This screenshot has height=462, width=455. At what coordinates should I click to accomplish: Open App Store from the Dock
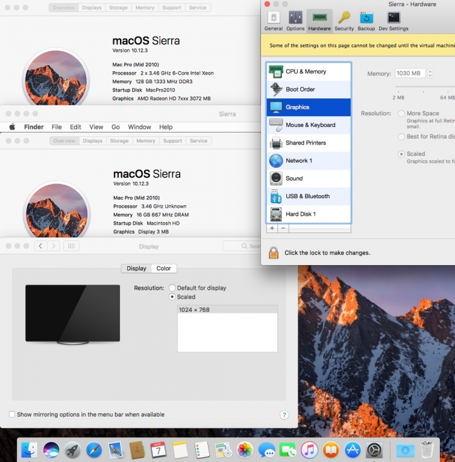click(353, 450)
